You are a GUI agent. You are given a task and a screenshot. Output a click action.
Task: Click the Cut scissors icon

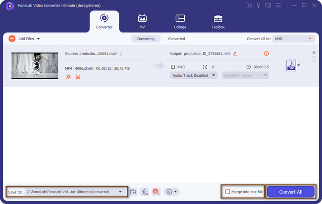(78, 77)
